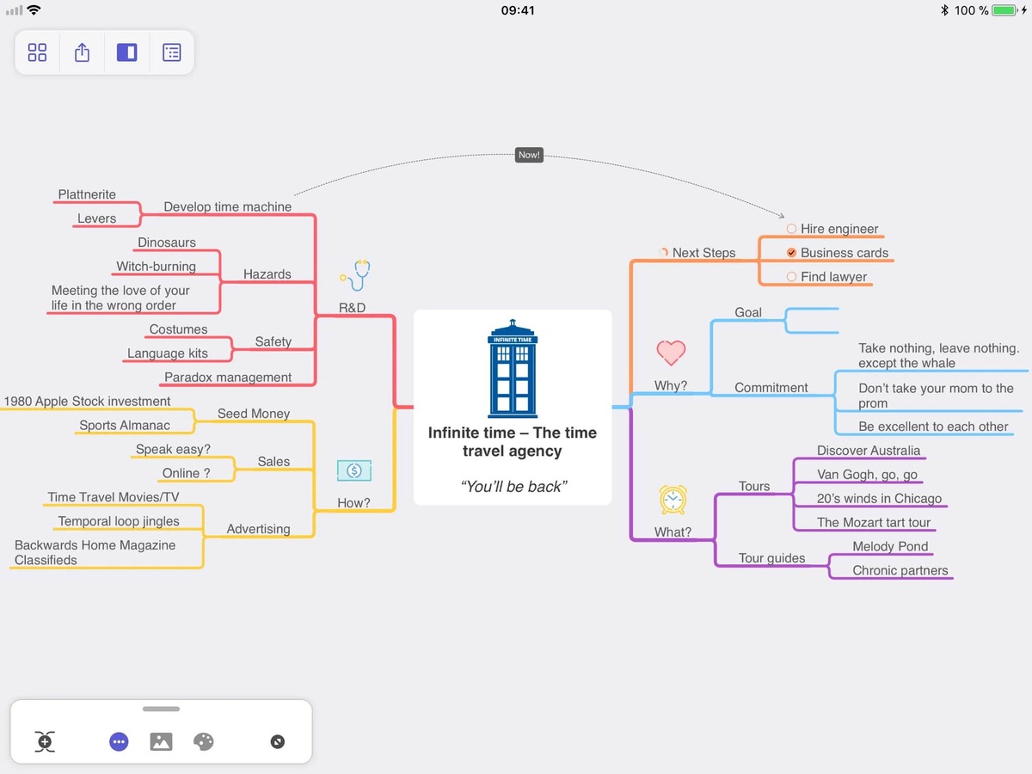This screenshot has height=774, width=1032.
Task: Mark Find lawyer as complete
Action: pyautogui.click(x=791, y=276)
